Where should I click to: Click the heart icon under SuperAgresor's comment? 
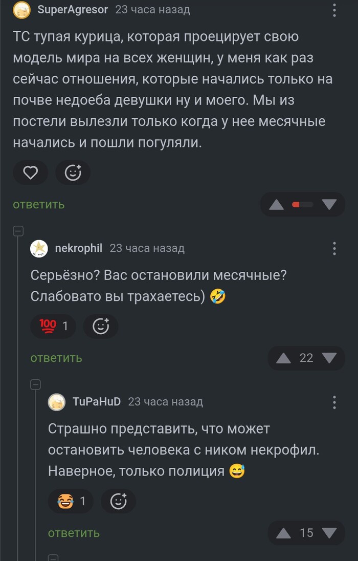pos(31,173)
